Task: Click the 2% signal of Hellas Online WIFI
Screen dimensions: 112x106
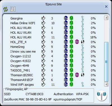Action: pyautogui.click(x=93, y=23)
